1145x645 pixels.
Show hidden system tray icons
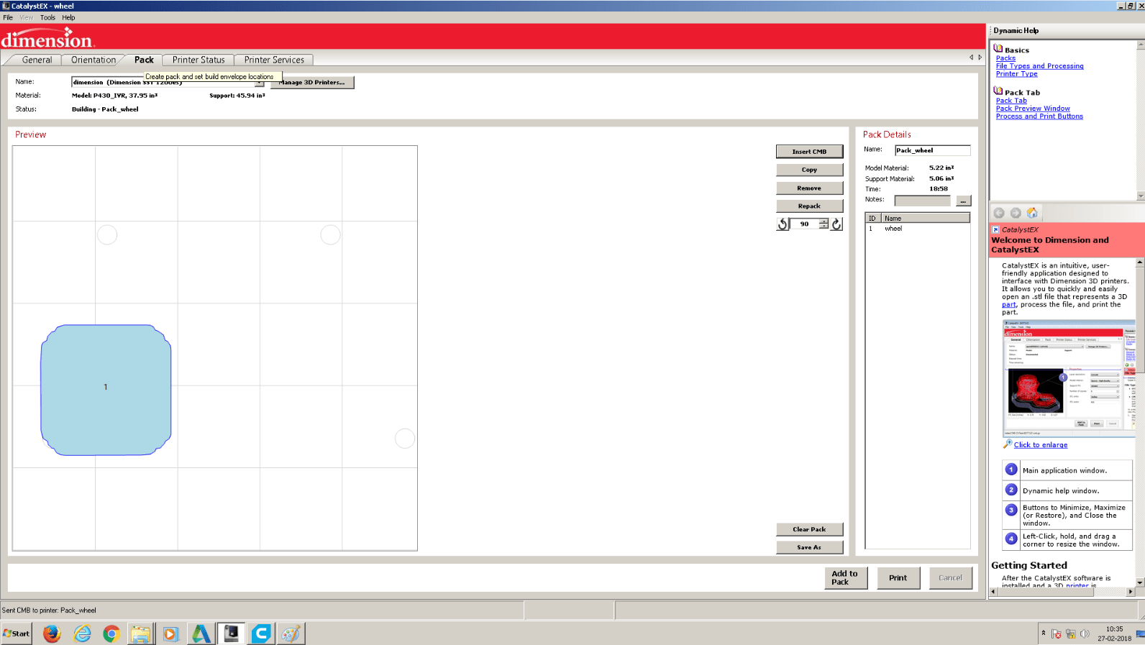click(x=1043, y=633)
